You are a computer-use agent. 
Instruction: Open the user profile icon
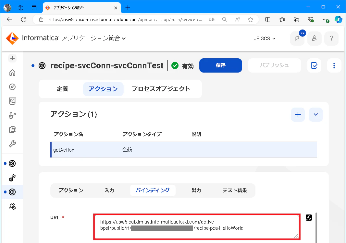314,38
